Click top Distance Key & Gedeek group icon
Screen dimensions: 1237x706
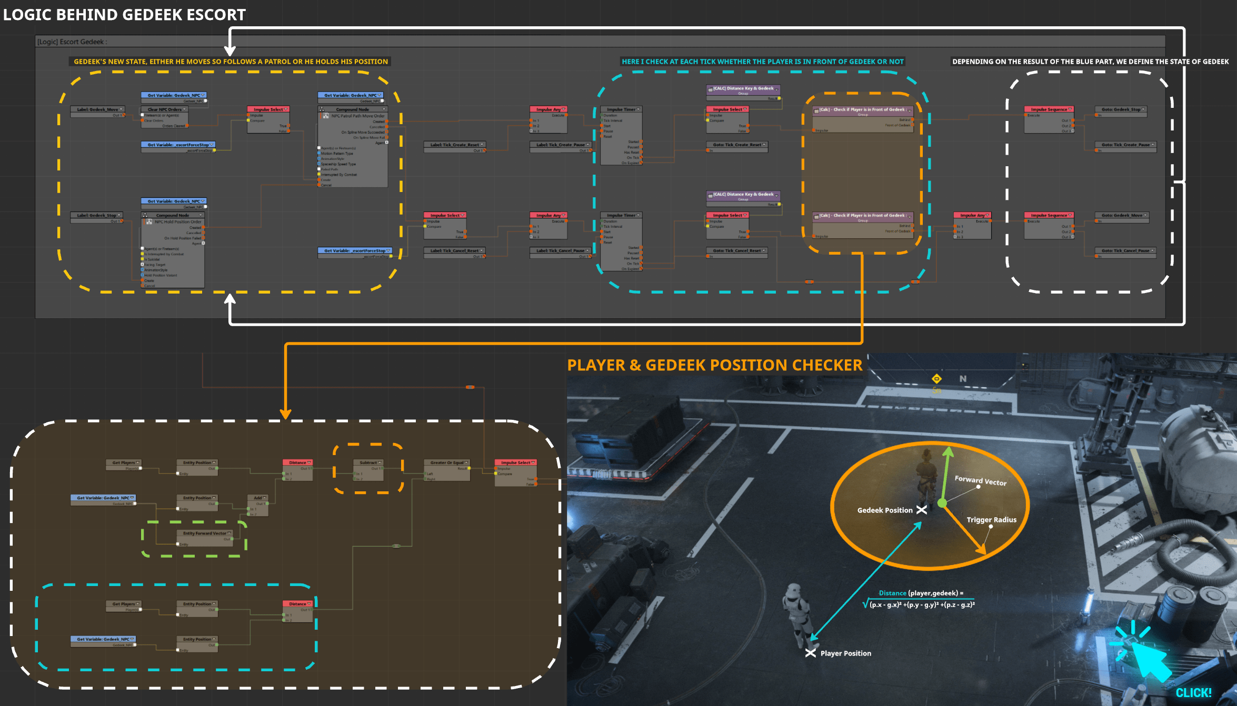pyautogui.click(x=710, y=89)
